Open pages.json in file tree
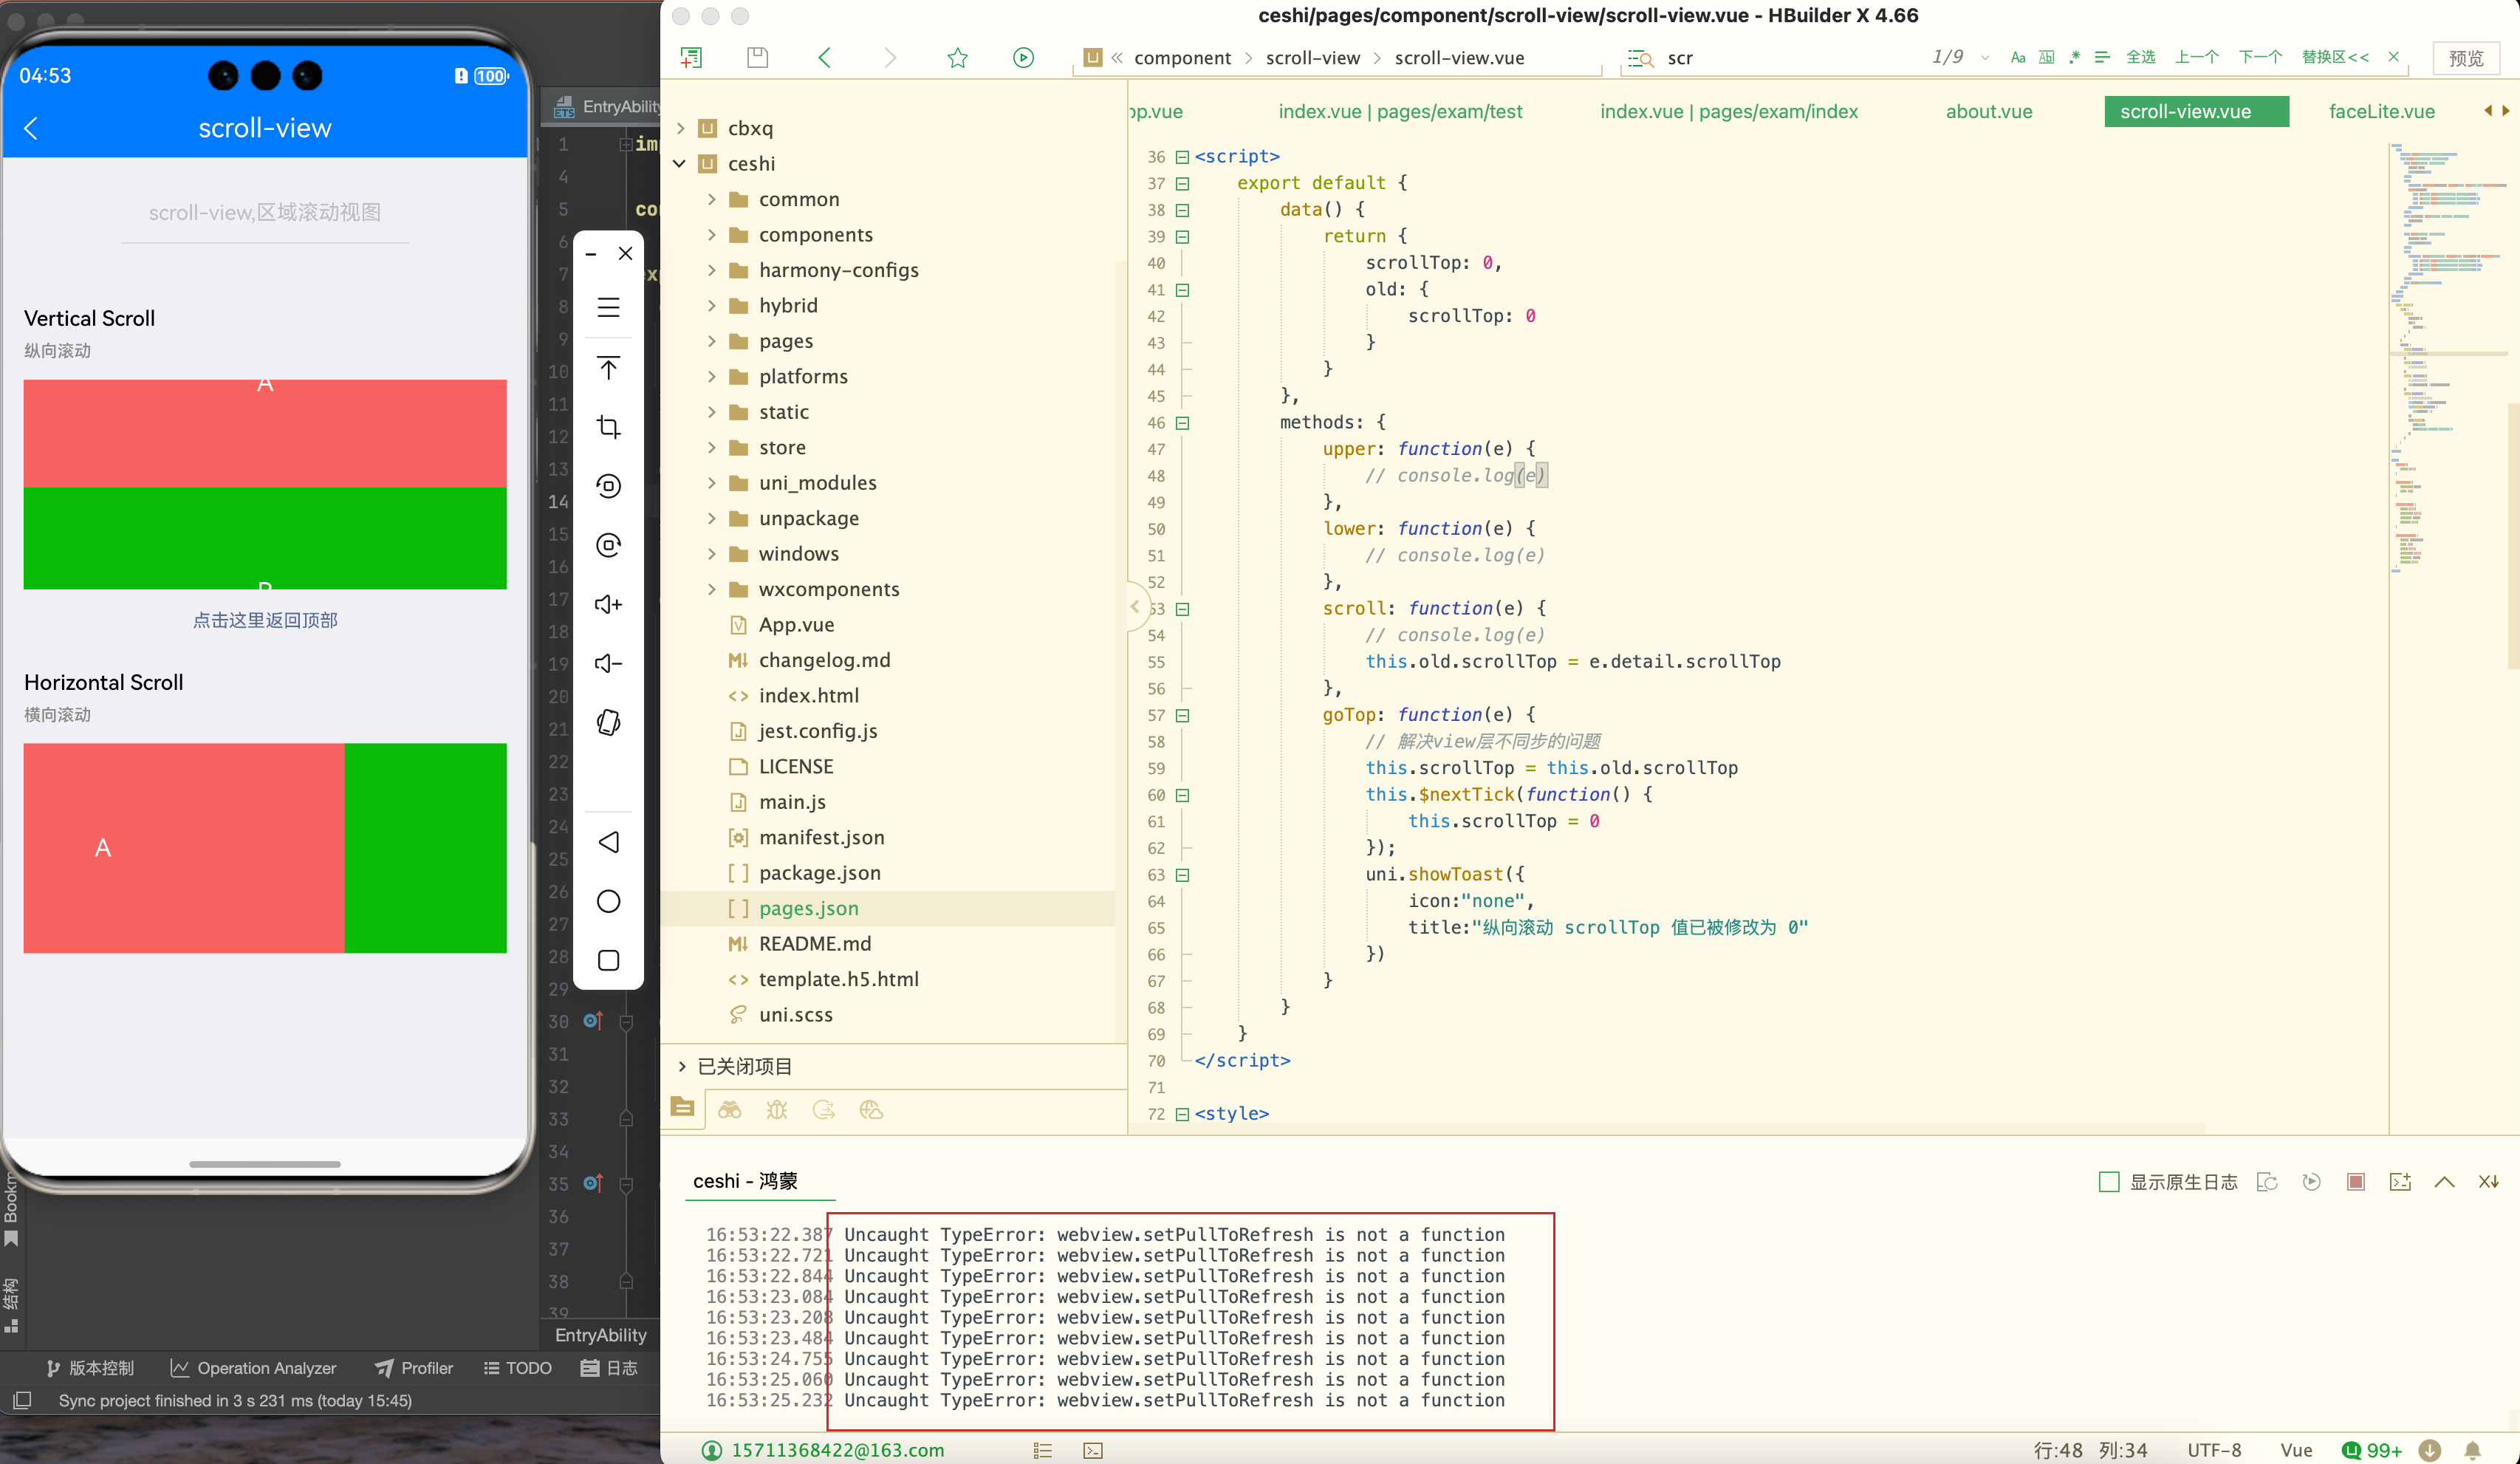The image size is (2520, 1464). tap(808, 908)
